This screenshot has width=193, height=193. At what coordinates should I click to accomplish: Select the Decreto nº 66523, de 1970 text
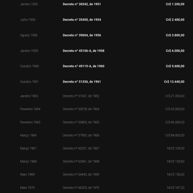point(81,188)
